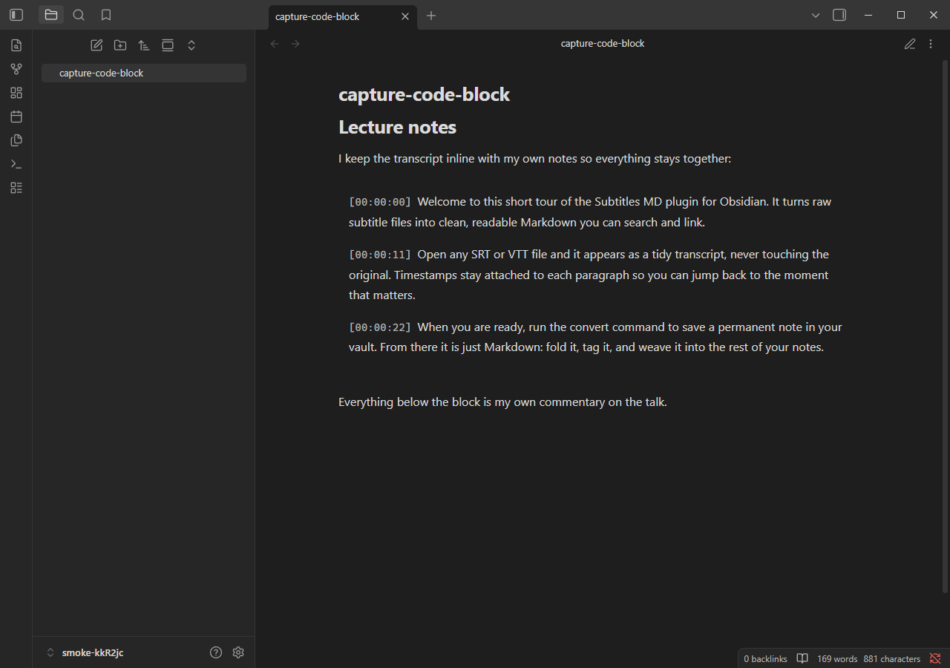Open a new tab with the plus
This screenshot has height=668, width=950.
pyautogui.click(x=431, y=16)
